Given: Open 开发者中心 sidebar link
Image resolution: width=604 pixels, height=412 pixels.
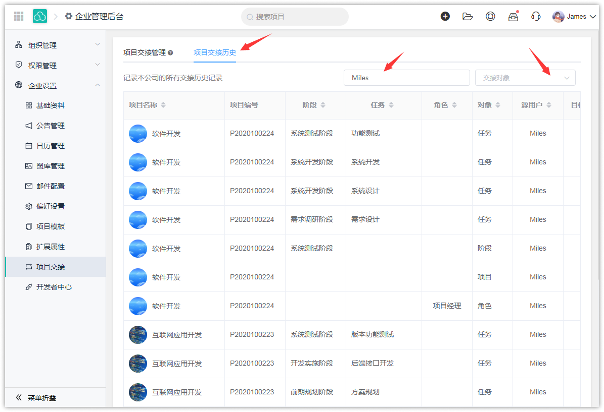Looking at the screenshot, I should click(x=54, y=287).
